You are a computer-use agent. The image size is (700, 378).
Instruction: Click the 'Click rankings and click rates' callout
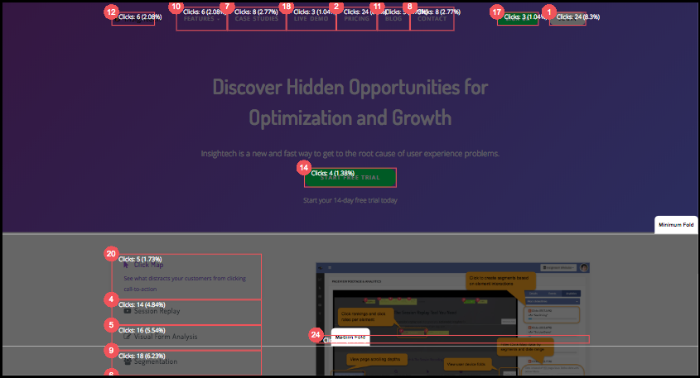click(x=365, y=317)
